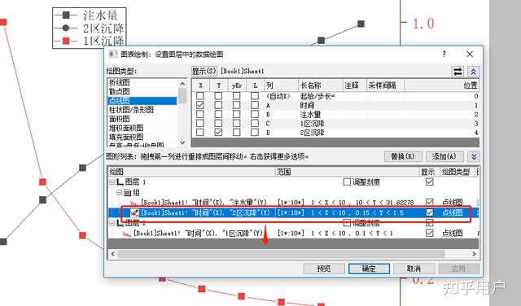Click the help question mark icon
The height and width of the screenshot is (306, 521).
pyautogui.click(x=444, y=54)
